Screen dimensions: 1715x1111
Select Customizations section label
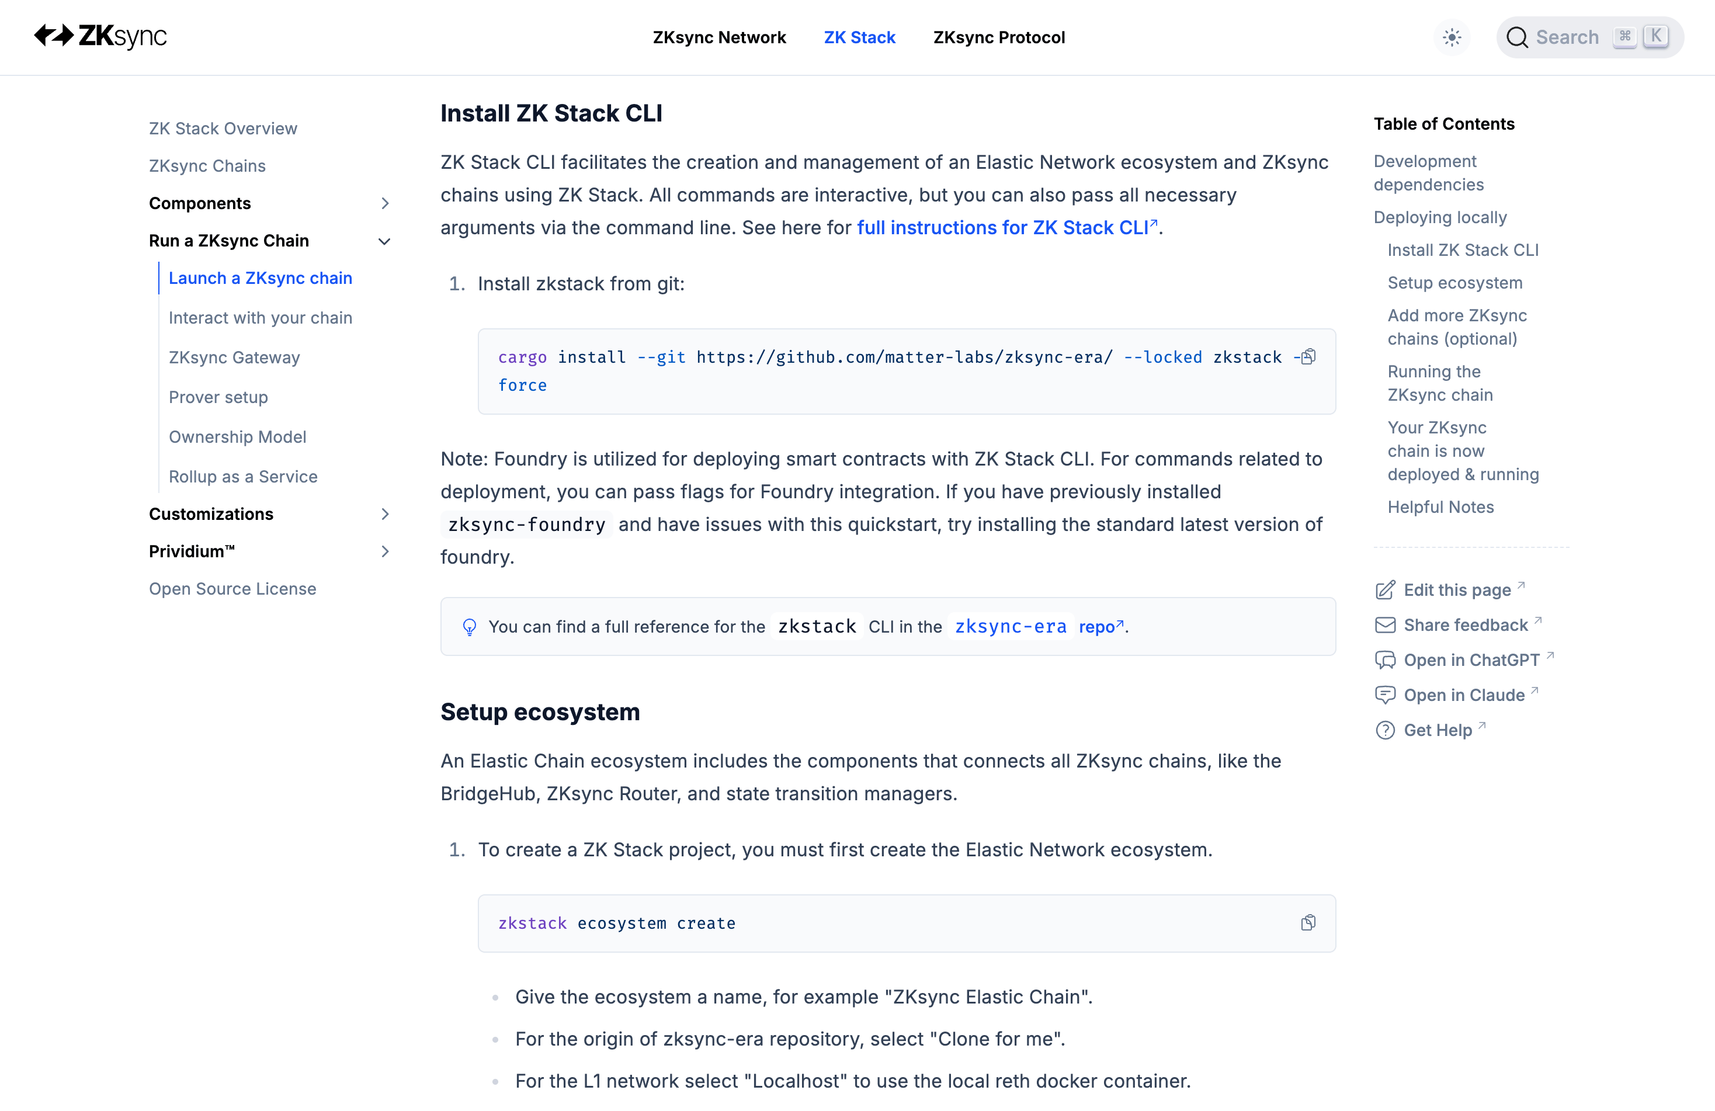(211, 513)
